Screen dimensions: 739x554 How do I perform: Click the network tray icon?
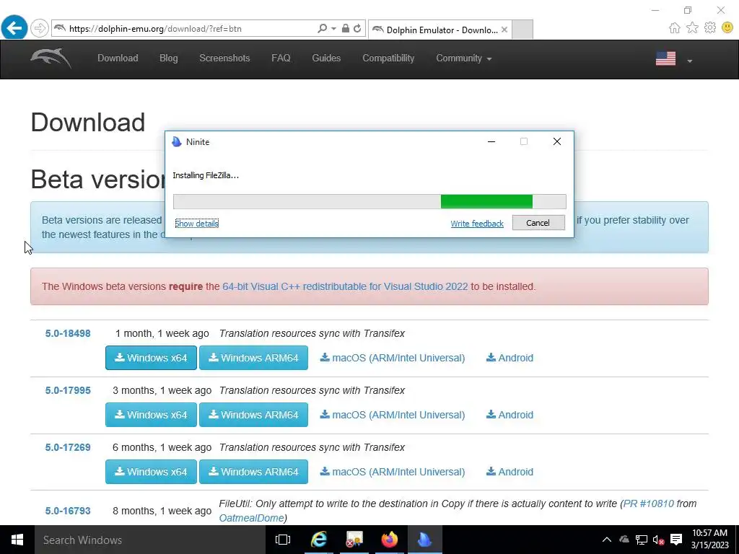point(641,540)
